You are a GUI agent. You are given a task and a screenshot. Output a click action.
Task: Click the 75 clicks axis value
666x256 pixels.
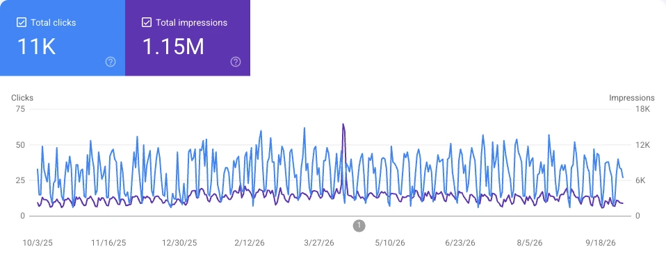point(20,110)
